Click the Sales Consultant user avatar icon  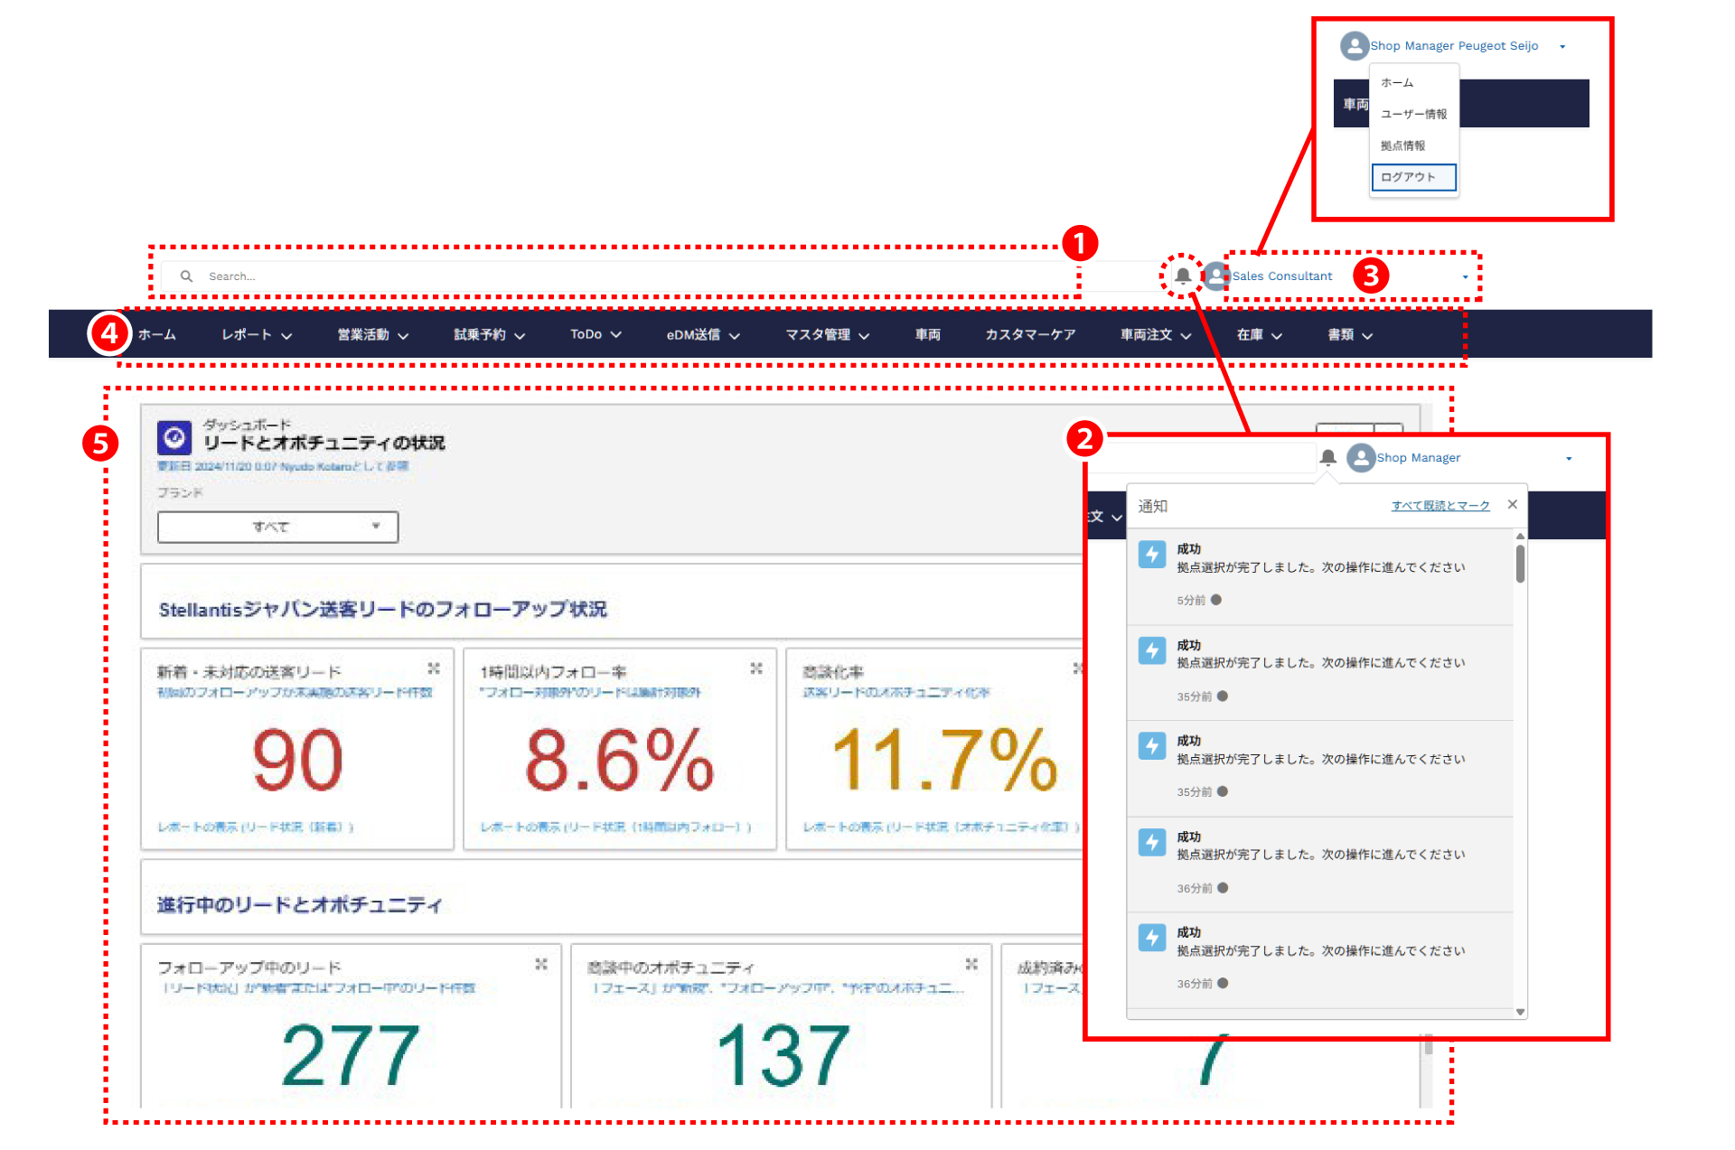pos(1216,276)
